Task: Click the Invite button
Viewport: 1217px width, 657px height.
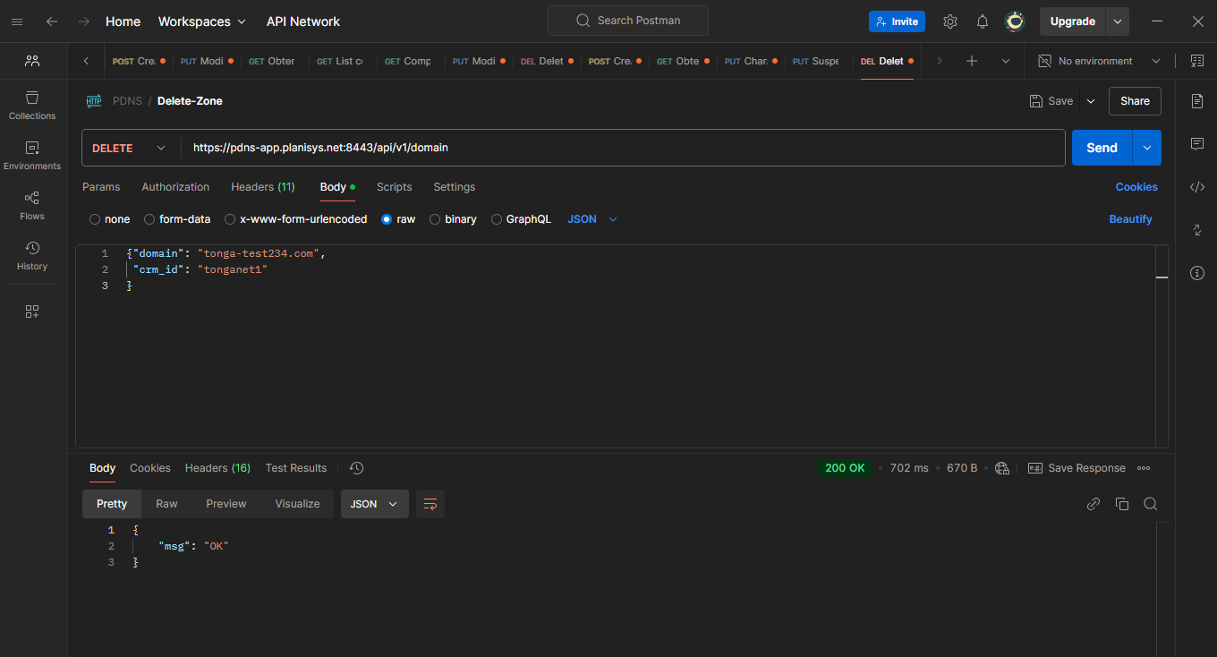Action: point(897,21)
